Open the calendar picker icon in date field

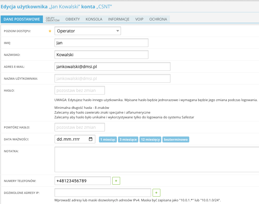point(91,139)
